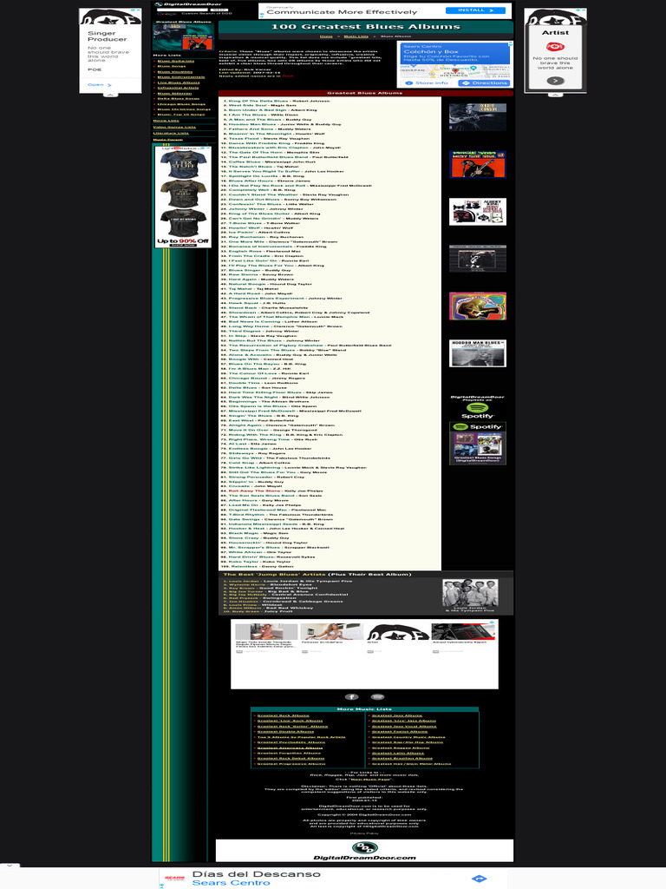
Task: Click the arrow button in the Artist ad
Action: pyautogui.click(x=555, y=81)
